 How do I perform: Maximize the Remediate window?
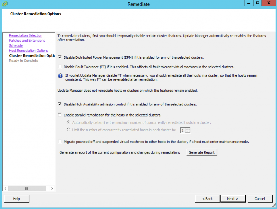[258, 3]
